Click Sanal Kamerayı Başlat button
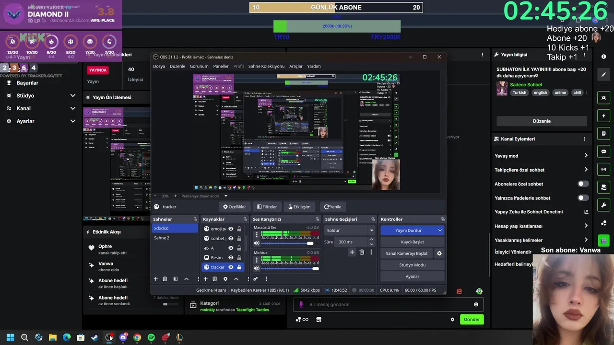This screenshot has width=614, height=345. coord(407,253)
